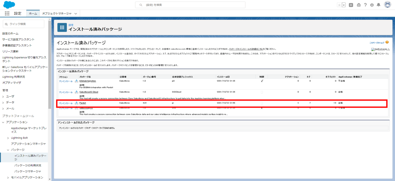Click download icon next to b2bmaIntegration

tap(76, 80)
